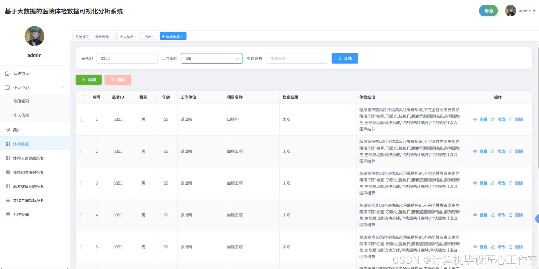
Task: Expand the 系统管理 sidebar section
Action: [62, 214]
